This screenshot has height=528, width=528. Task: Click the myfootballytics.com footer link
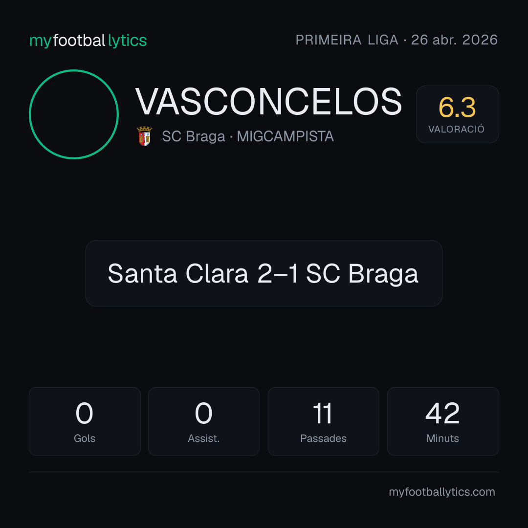click(442, 492)
